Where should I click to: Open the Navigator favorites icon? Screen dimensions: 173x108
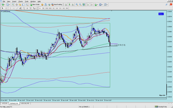click(20, 5)
